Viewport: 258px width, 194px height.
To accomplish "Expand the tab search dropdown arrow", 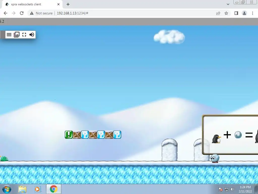I will tap(228, 4).
